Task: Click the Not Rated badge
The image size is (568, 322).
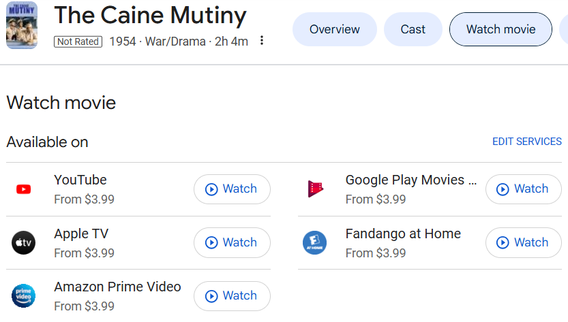Action: pyautogui.click(x=78, y=42)
